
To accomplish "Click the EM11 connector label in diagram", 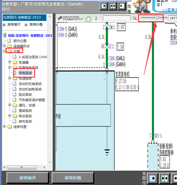I will [112, 27].
